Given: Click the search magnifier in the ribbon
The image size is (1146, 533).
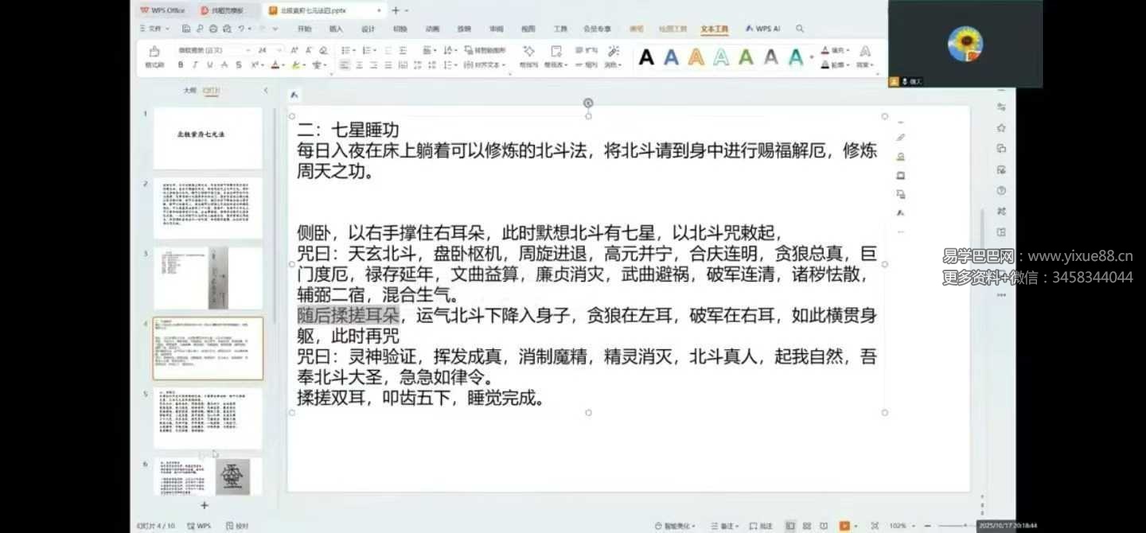Looking at the screenshot, I should (x=800, y=29).
